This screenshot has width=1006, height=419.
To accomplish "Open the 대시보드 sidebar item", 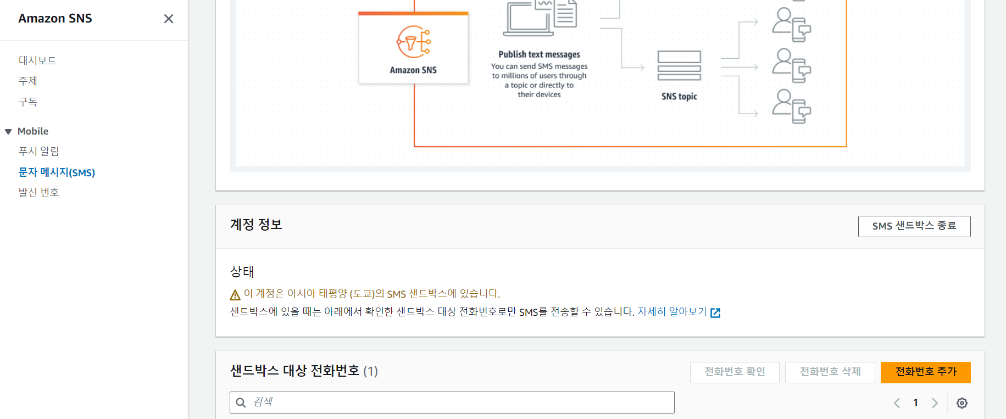I will point(37,60).
